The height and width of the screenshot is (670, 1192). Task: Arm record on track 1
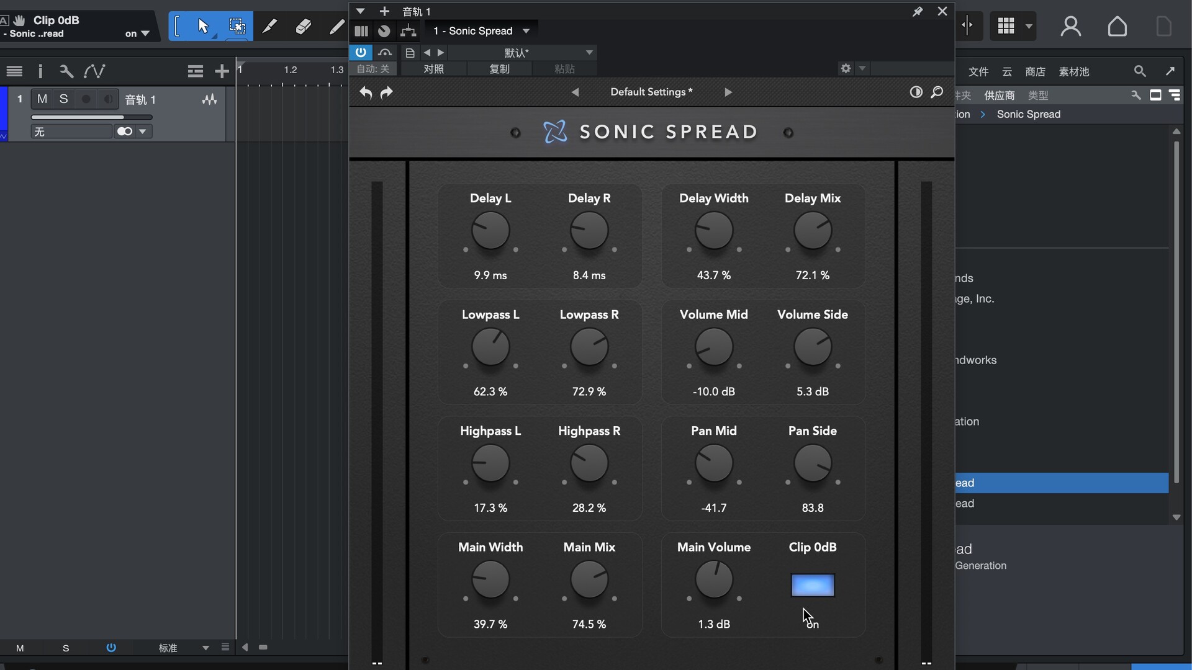86,99
